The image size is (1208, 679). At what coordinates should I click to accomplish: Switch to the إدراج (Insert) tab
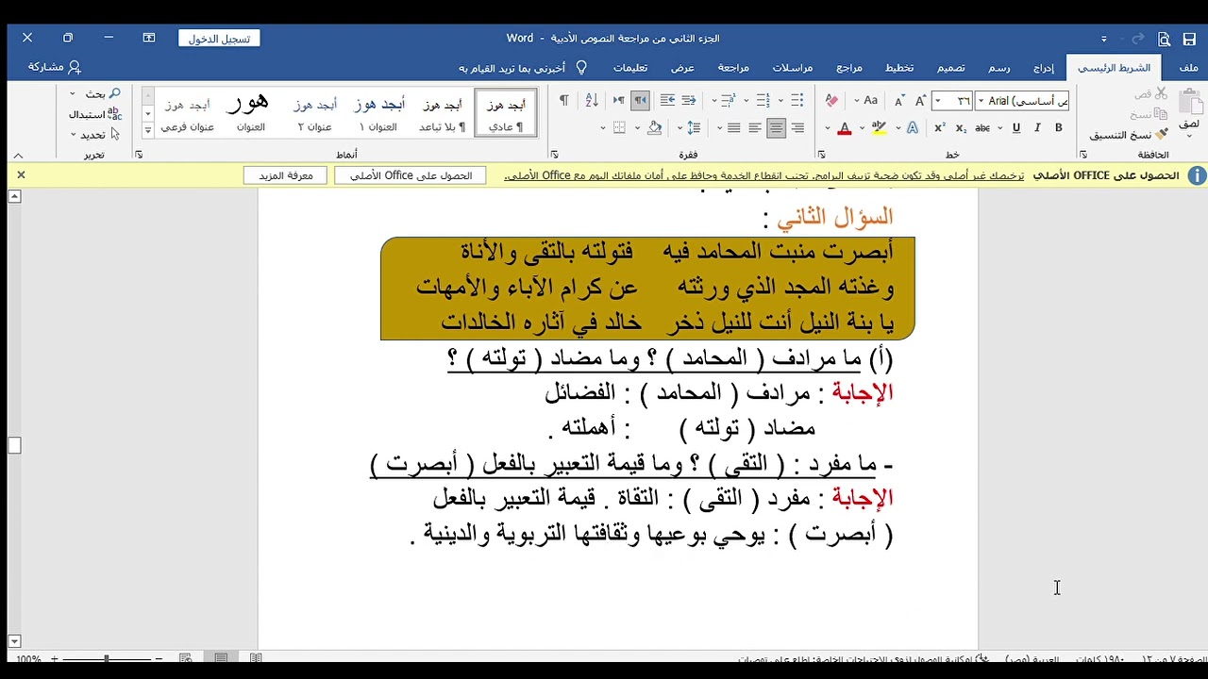coord(1043,68)
